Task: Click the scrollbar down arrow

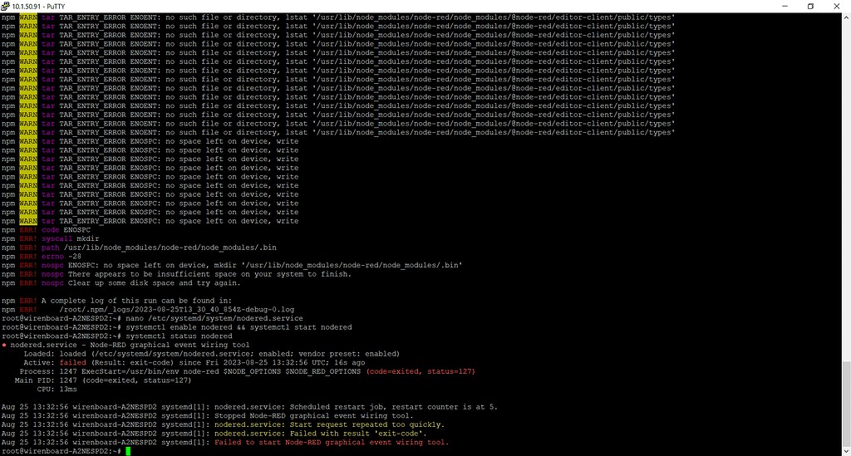Action: click(x=846, y=451)
